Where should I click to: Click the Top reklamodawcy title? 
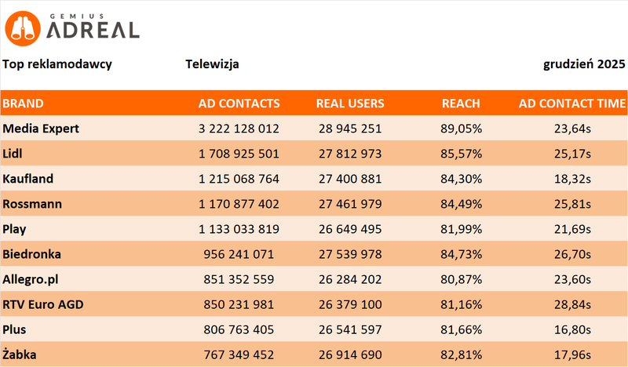tap(57, 64)
